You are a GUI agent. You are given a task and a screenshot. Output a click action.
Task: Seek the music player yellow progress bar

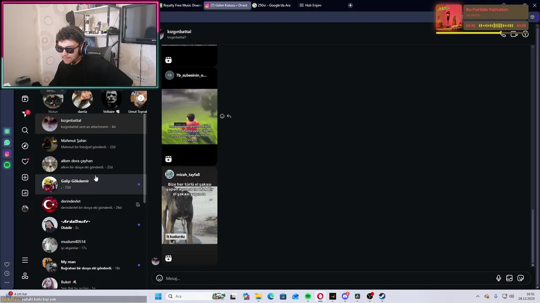482,33
